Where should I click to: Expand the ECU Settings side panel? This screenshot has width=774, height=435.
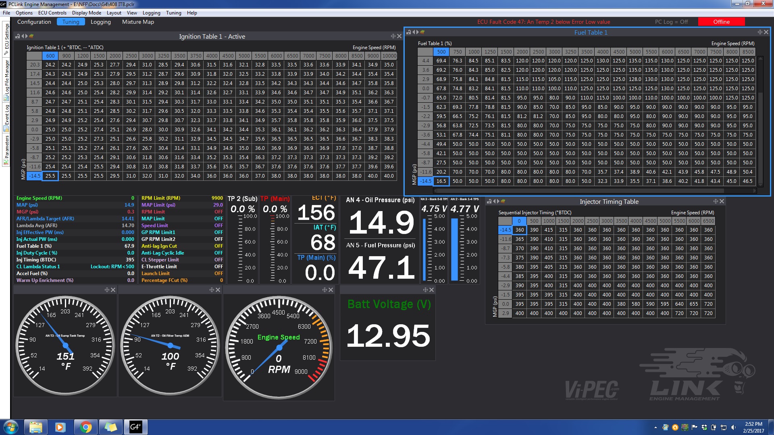6,38
